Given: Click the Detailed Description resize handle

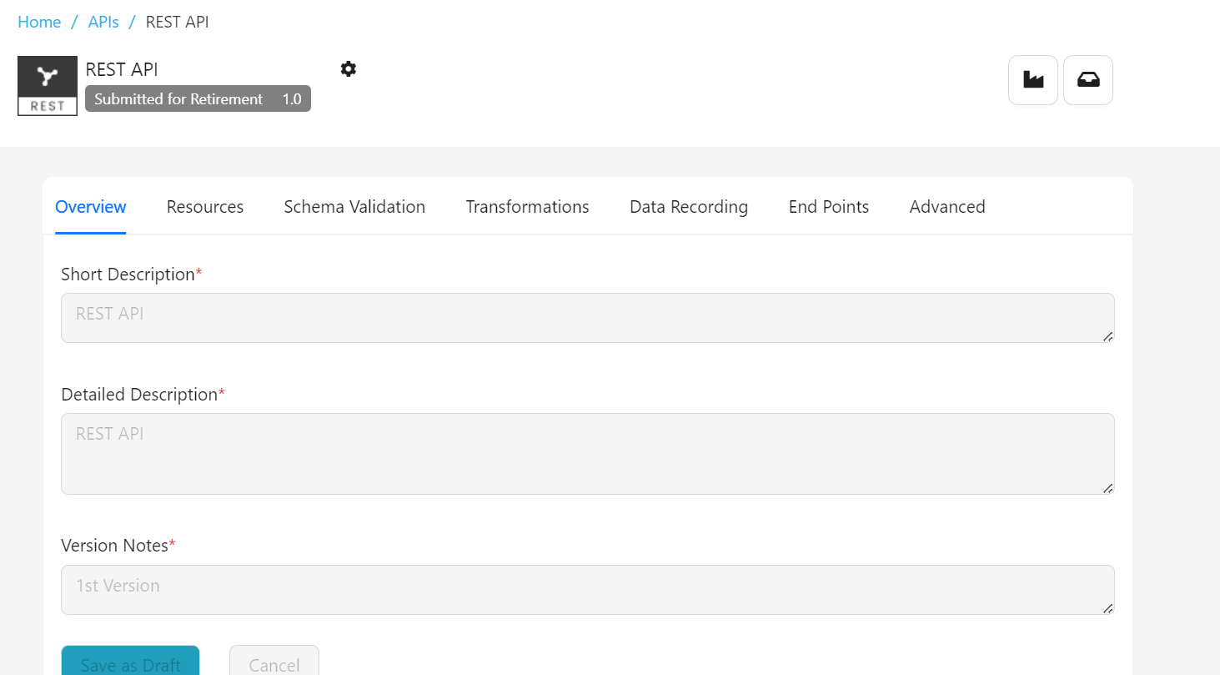Looking at the screenshot, I should (x=1107, y=488).
